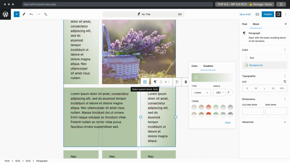290x163 pixels.
Task: Open the No Title command palette bar
Action: [144, 14]
